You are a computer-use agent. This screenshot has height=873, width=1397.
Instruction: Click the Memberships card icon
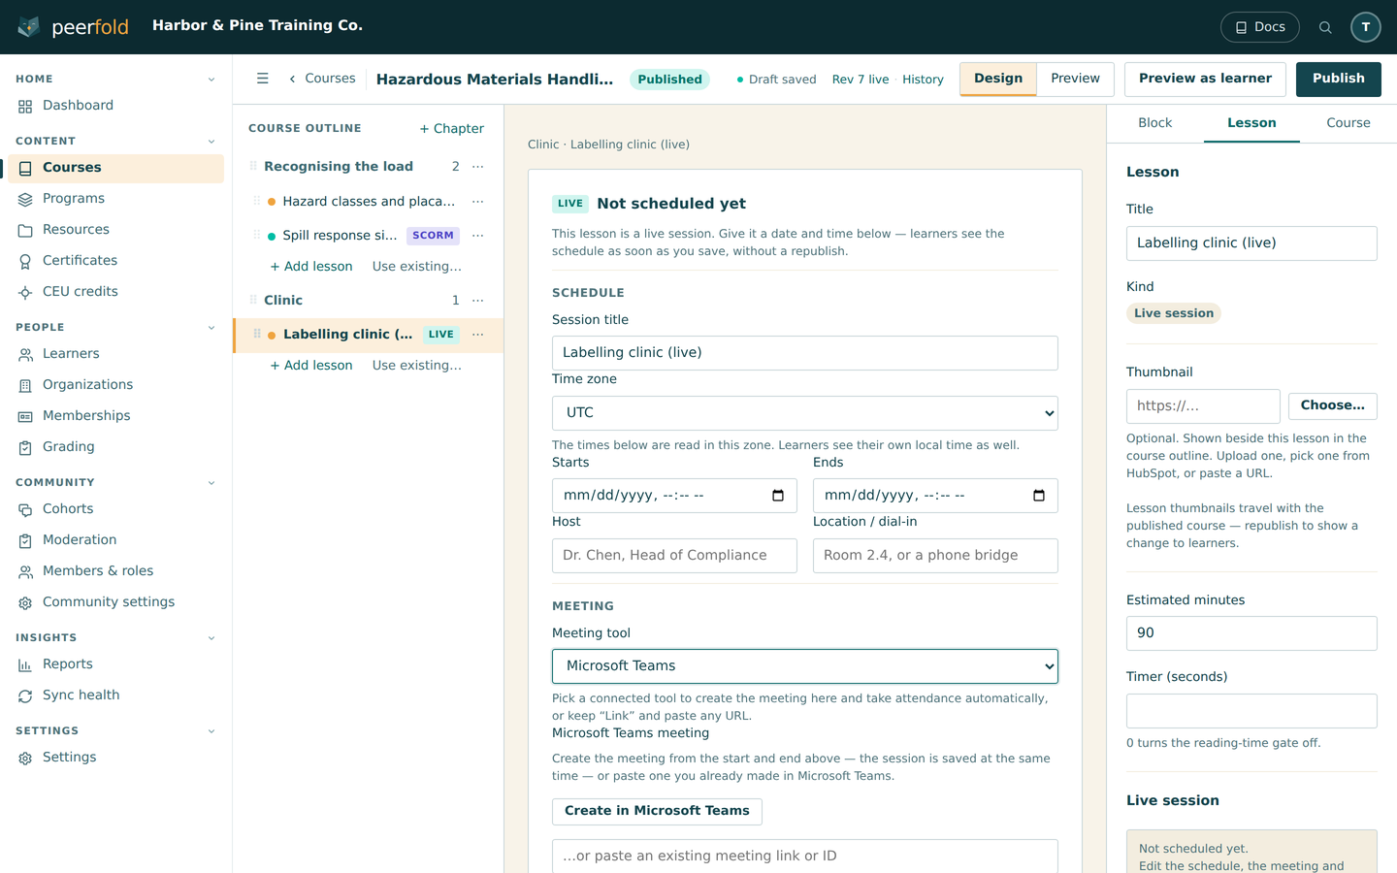click(25, 416)
